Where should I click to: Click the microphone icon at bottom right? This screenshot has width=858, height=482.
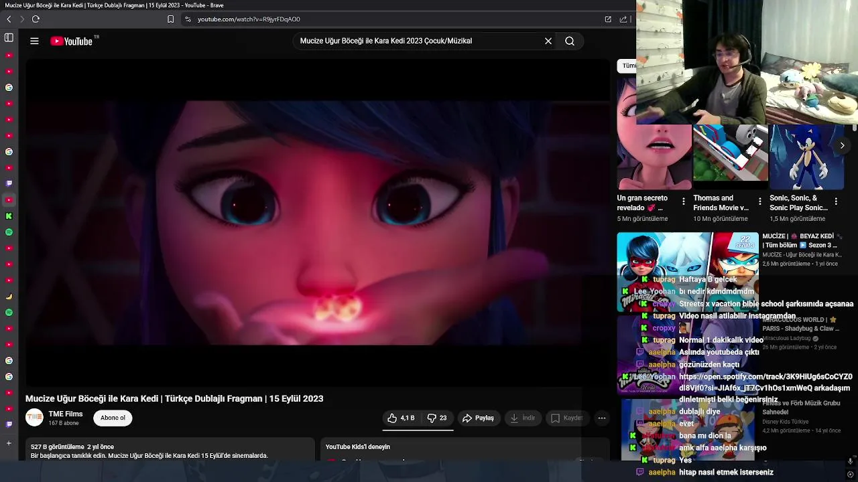point(850,461)
